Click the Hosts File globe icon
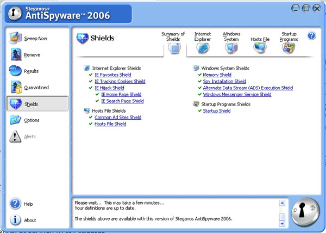The width and height of the screenshot is (326, 233). click(x=260, y=48)
